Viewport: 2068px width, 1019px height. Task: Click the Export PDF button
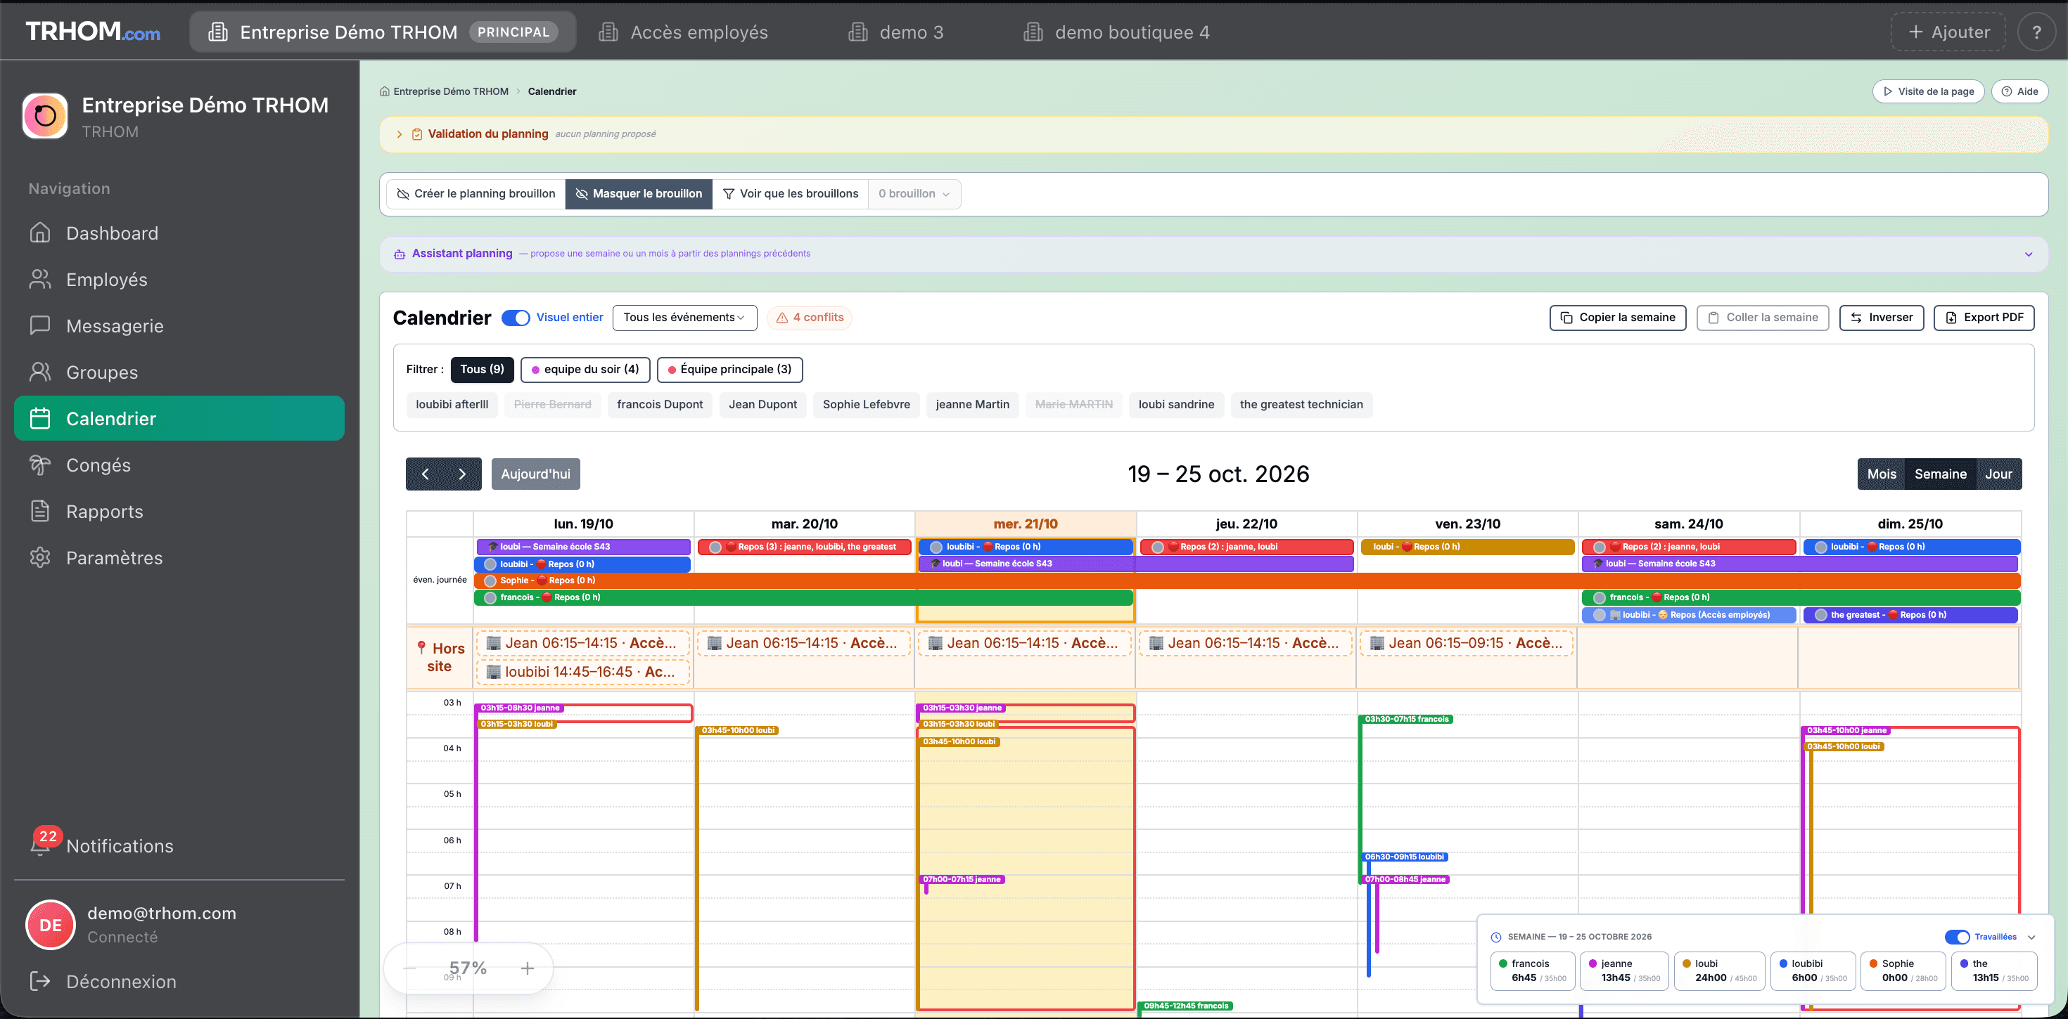click(1984, 318)
